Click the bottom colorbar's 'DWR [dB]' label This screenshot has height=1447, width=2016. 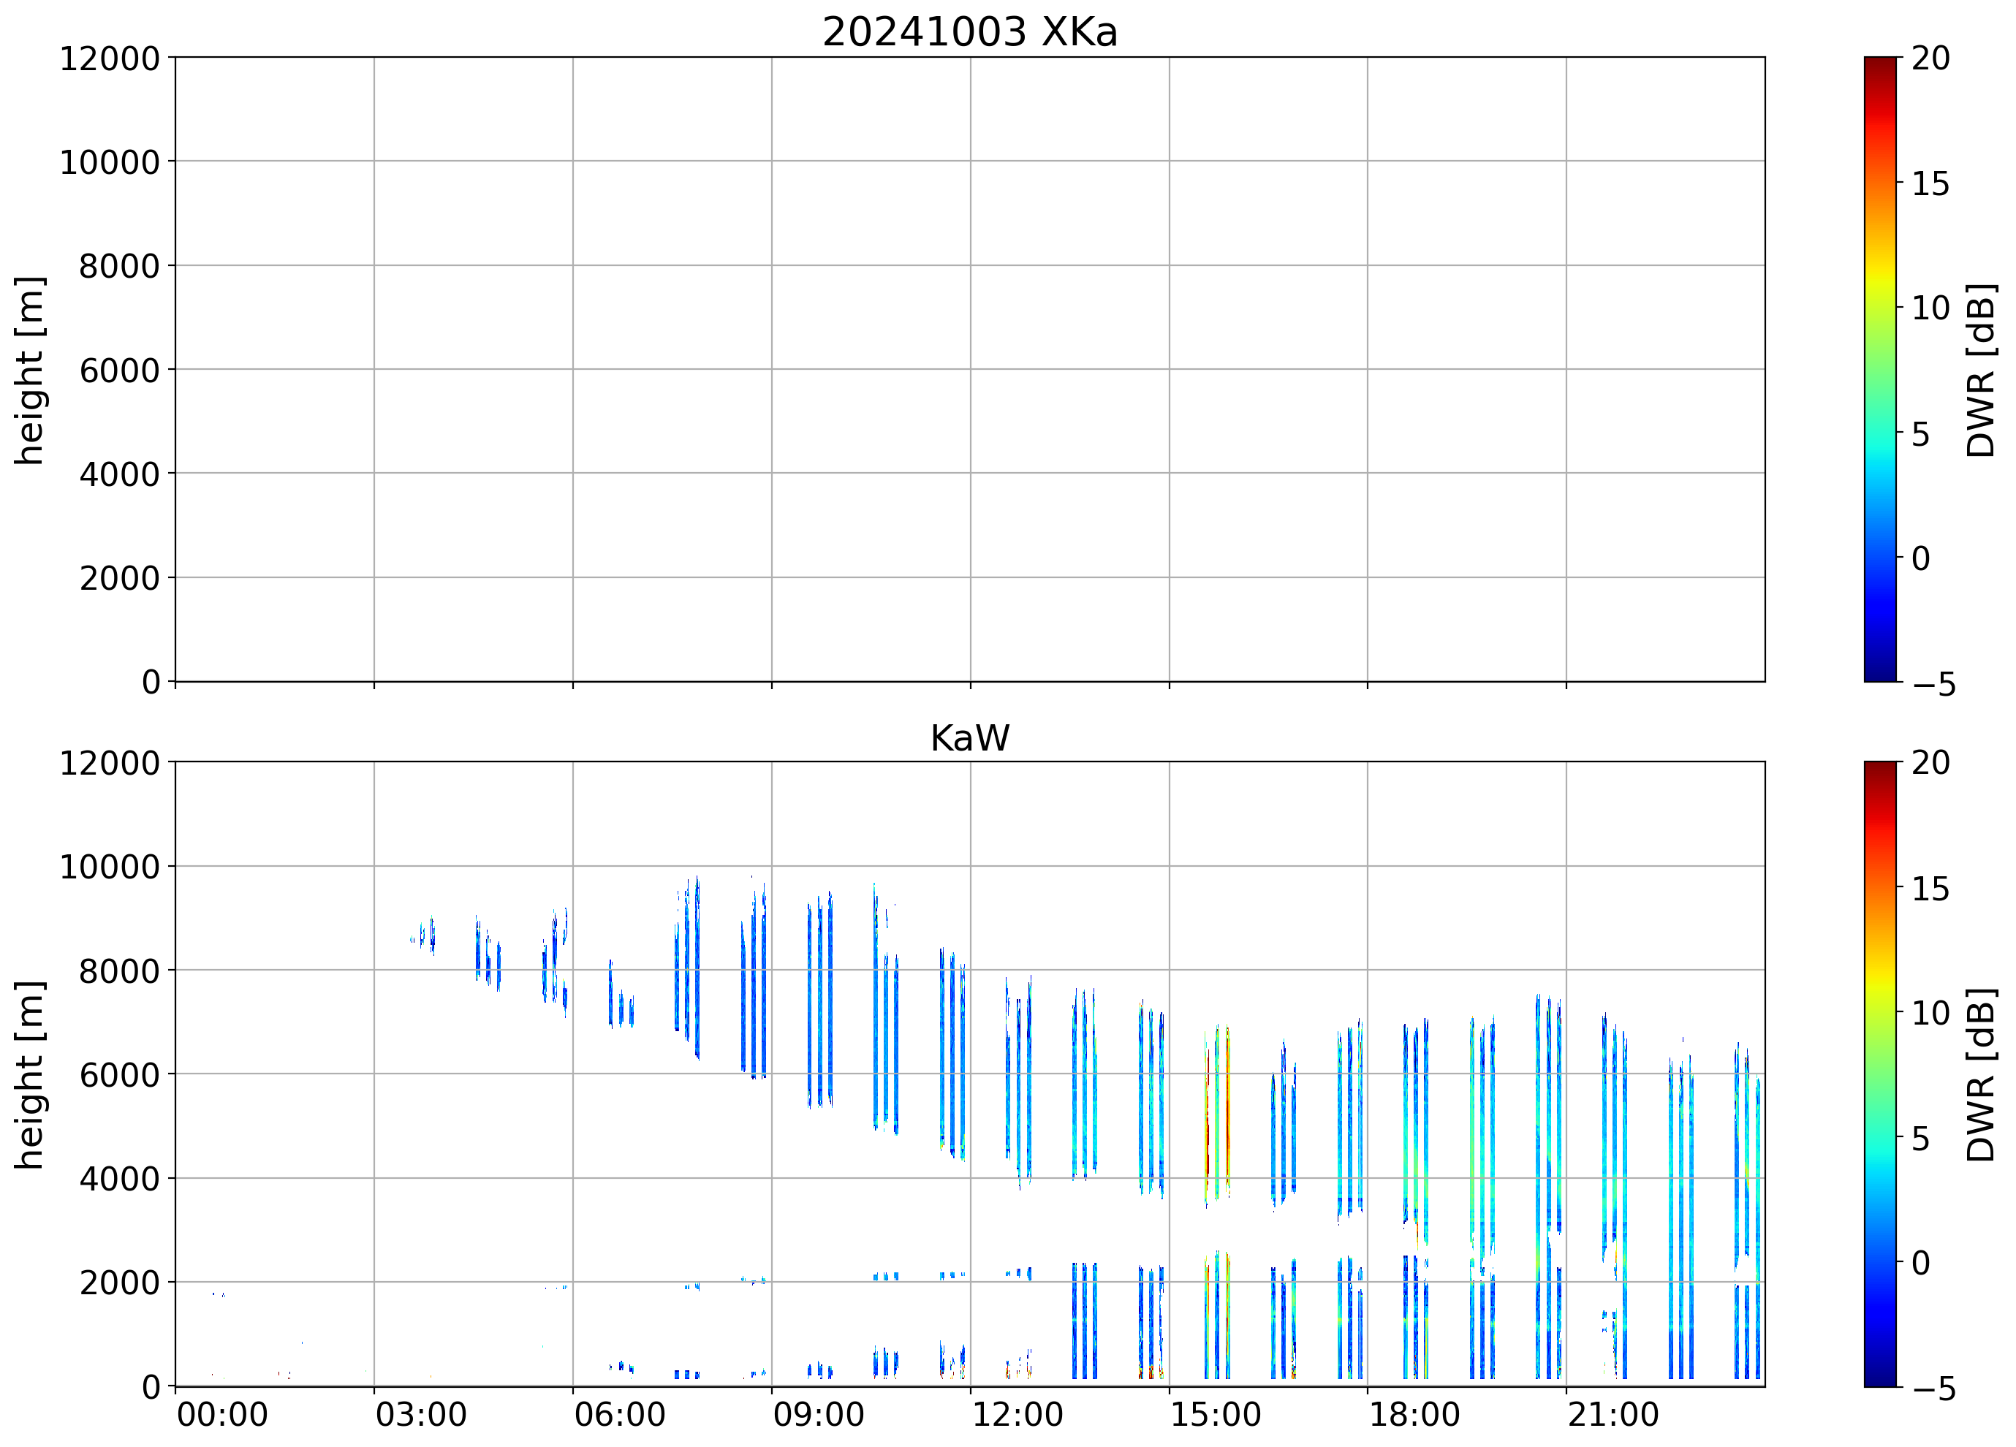(x=1982, y=1074)
